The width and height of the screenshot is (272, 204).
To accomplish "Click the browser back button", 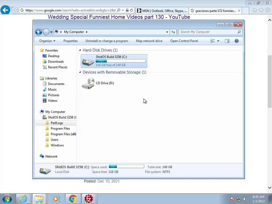I will (x=5, y=10).
